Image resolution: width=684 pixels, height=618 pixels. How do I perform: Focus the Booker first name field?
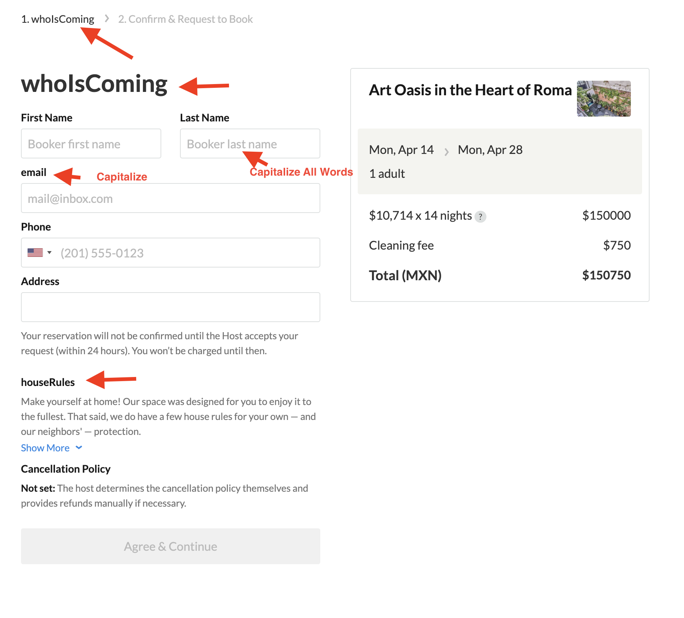point(91,144)
